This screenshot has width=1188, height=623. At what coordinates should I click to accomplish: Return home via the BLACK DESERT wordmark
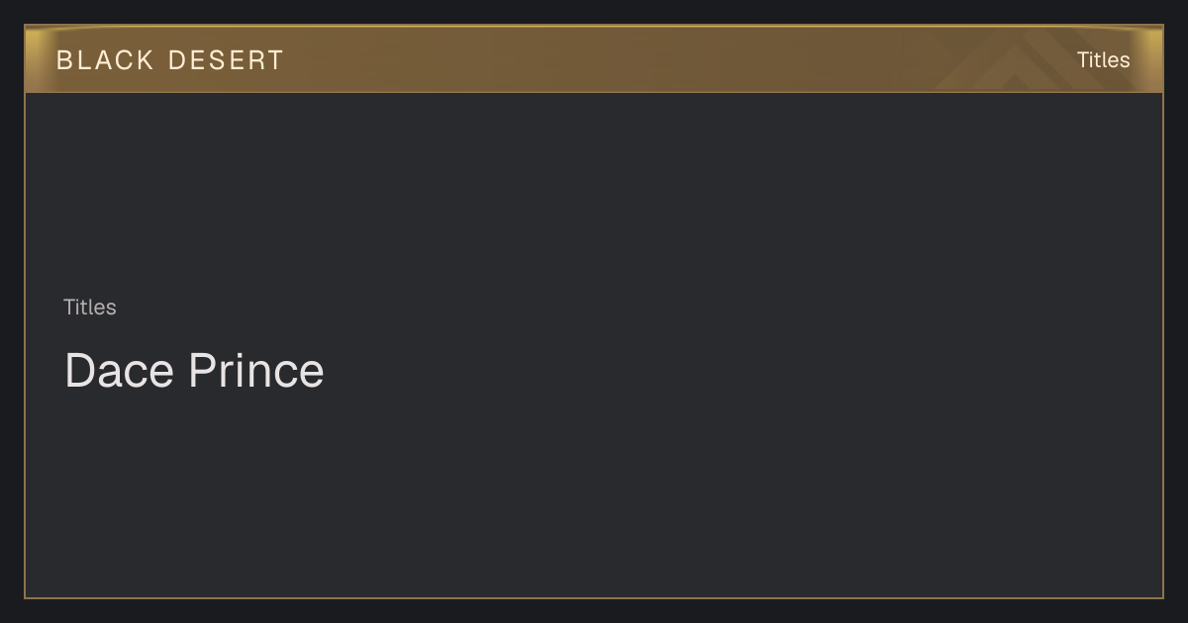click(x=170, y=60)
